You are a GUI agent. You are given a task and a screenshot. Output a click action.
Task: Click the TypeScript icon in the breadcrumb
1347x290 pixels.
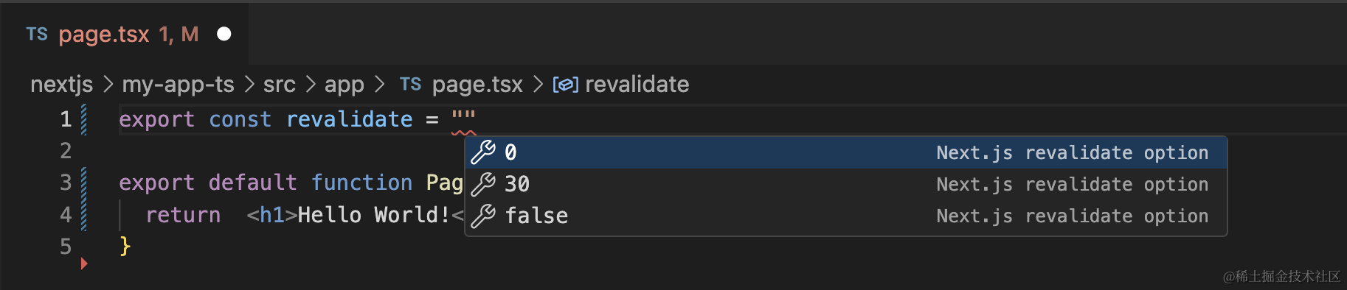(410, 84)
